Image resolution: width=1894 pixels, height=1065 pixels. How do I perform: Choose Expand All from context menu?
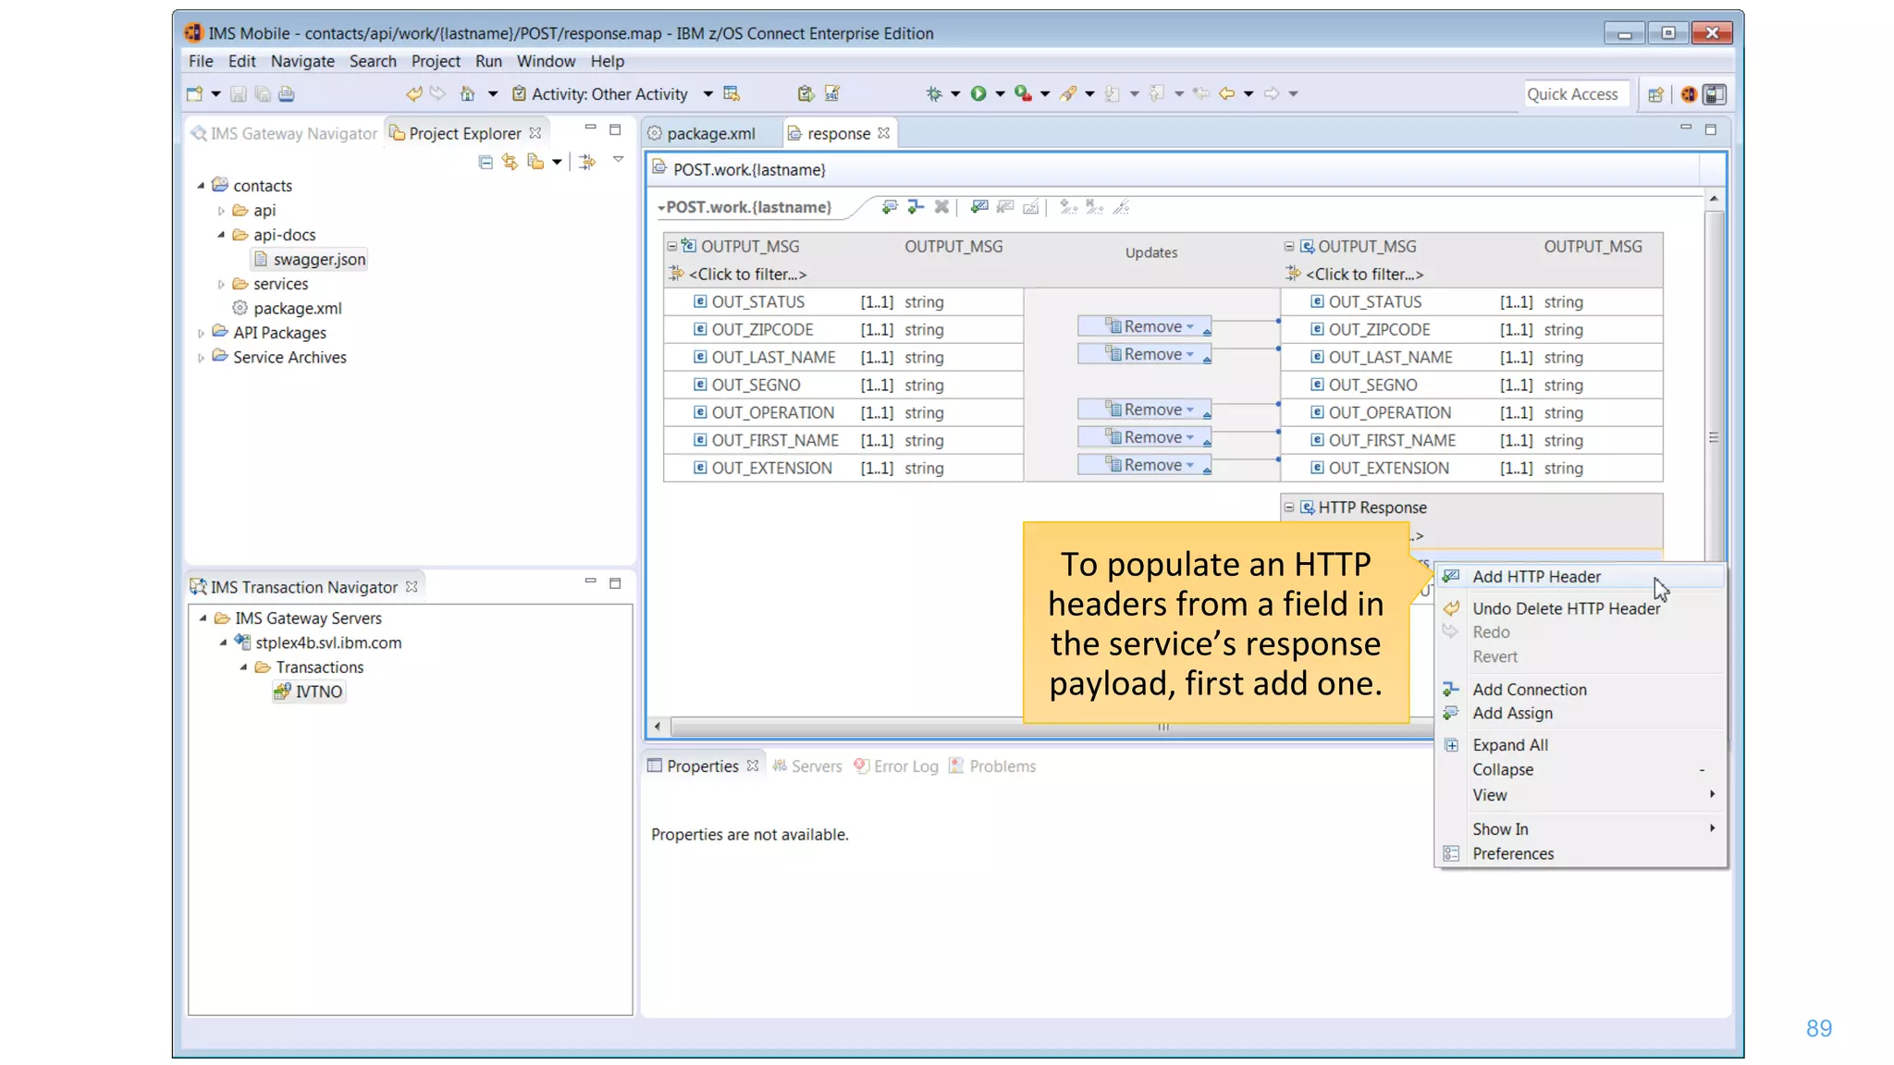[x=1580, y=745]
